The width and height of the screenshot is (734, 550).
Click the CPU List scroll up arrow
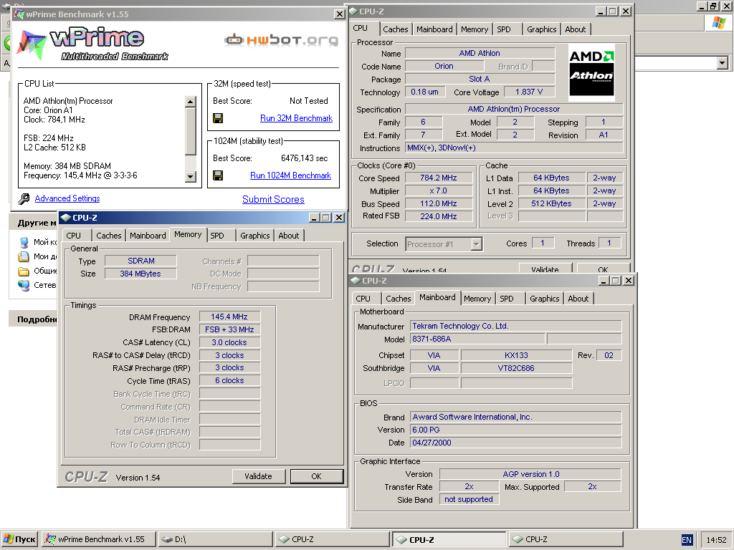[x=190, y=101]
